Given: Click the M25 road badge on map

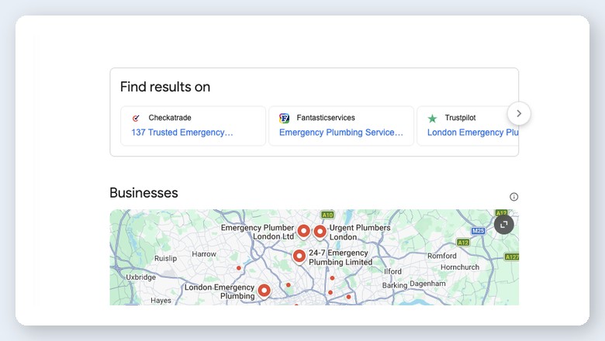Looking at the screenshot, I should [478, 231].
